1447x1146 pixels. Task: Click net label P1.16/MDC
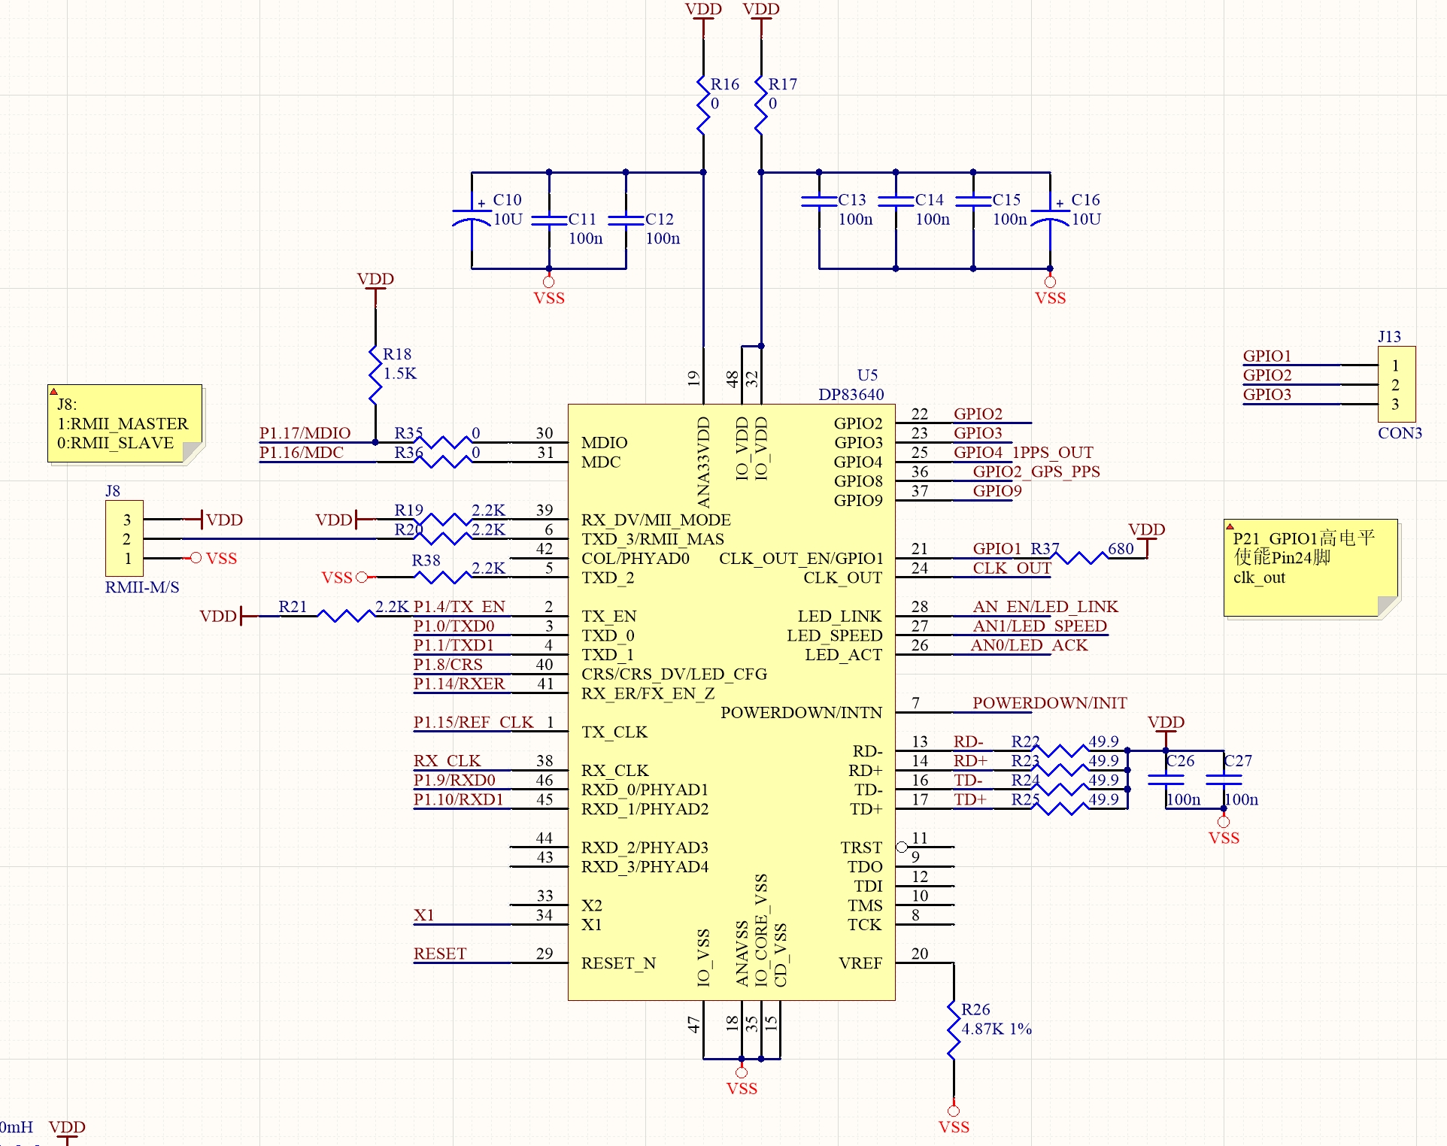click(x=301, y=453)
